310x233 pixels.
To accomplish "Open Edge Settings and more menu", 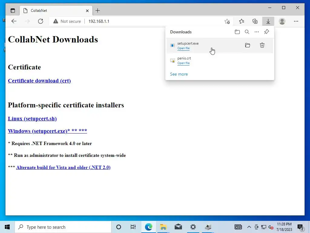I will point(296,21).
